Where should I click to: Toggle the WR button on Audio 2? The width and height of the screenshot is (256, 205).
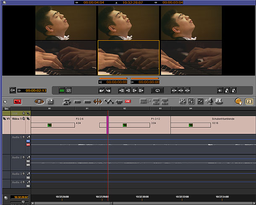click(28, 165)
